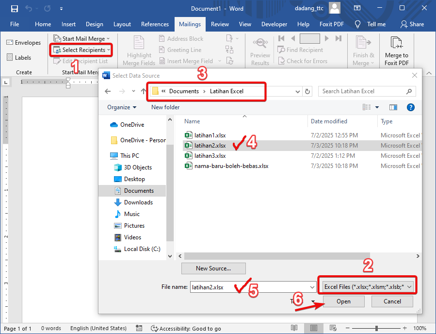Select Downloads in navigation pane
This screenshot has width=436, height=334.
(133, 202)
